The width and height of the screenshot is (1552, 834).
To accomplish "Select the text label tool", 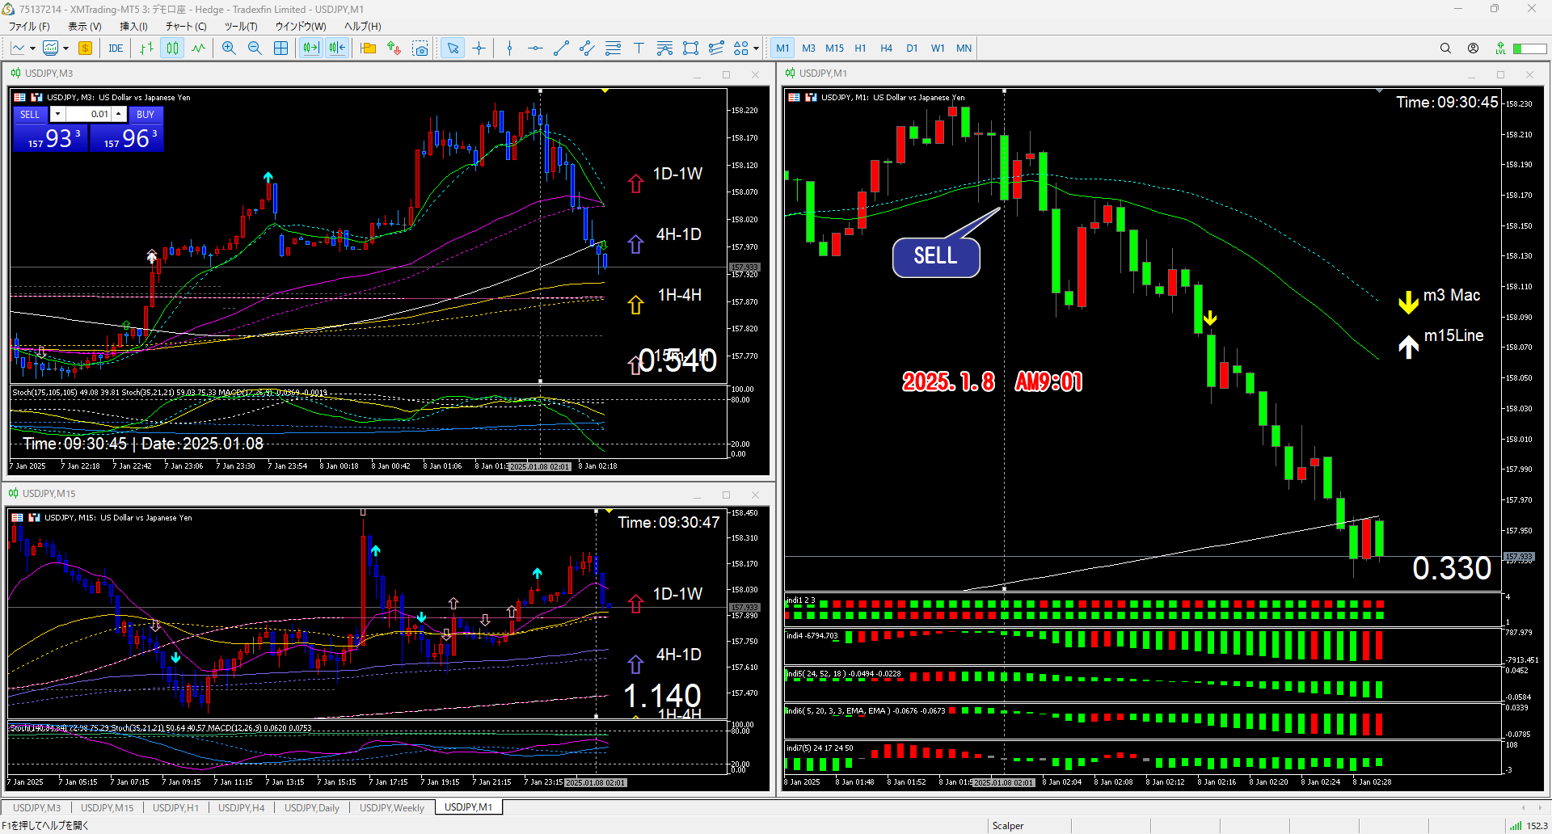I will click(x=639, y=48).
